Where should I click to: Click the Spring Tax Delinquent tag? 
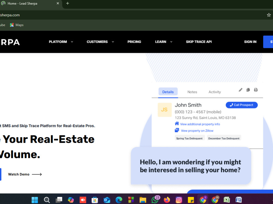[189, 138]
